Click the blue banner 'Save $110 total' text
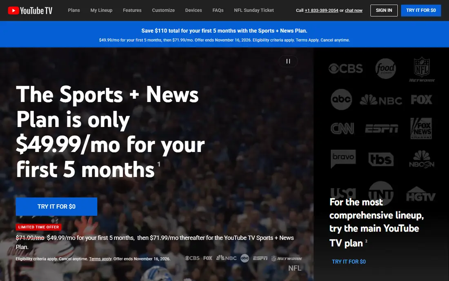The image size is (449, 281). click(224, 31)
